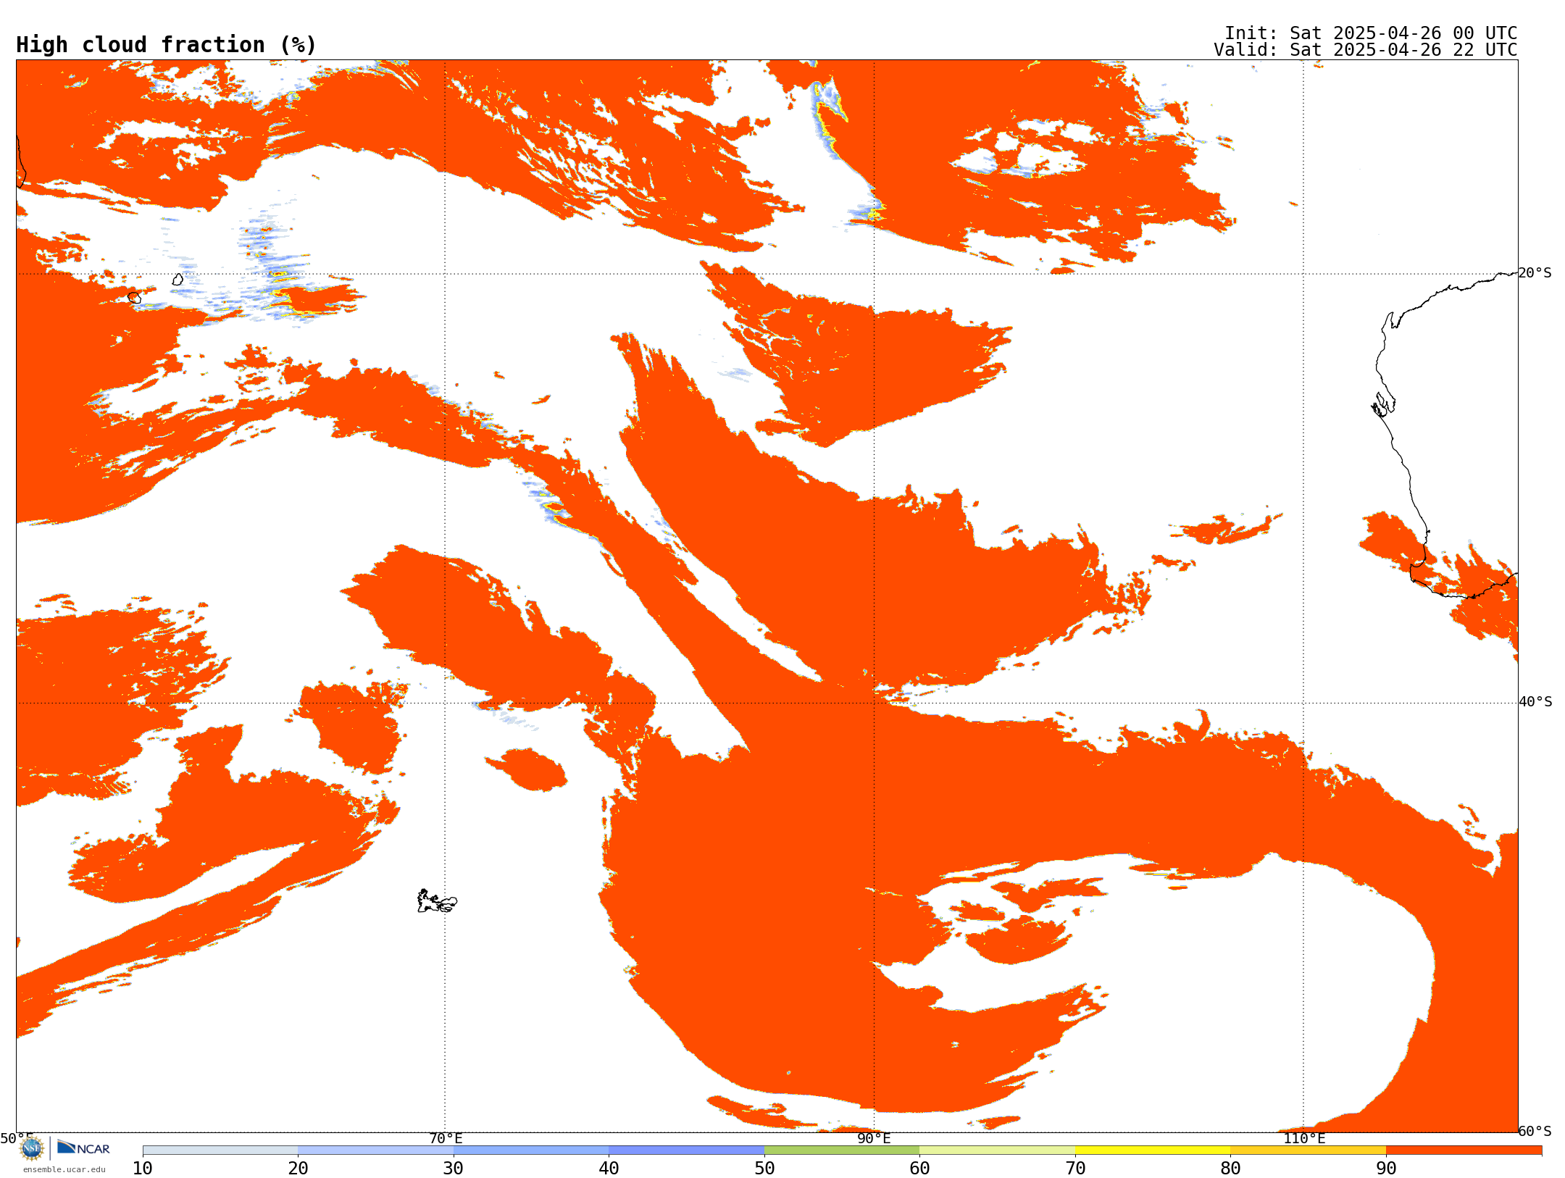Click the 70-80 bright yellow colorbar segment
The image size is (1565, 1178).
1153,1150
